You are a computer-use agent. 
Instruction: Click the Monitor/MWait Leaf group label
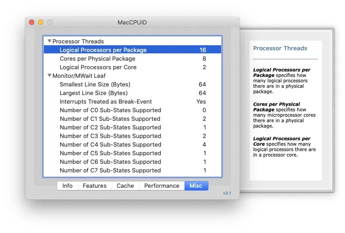(79, 76)
